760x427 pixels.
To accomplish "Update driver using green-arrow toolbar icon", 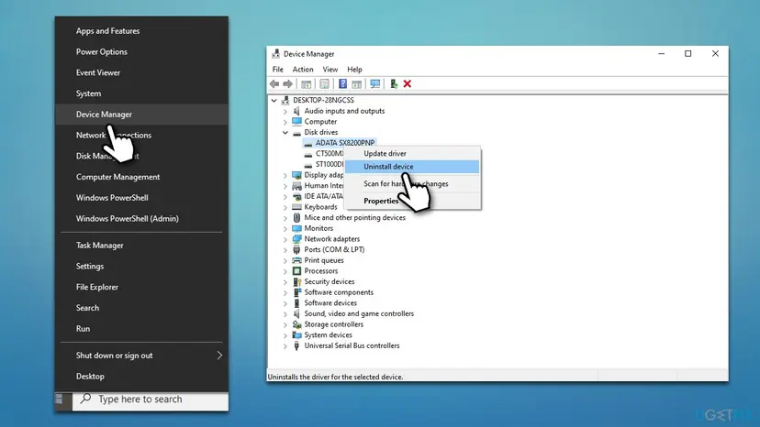I will pos(394,84).
